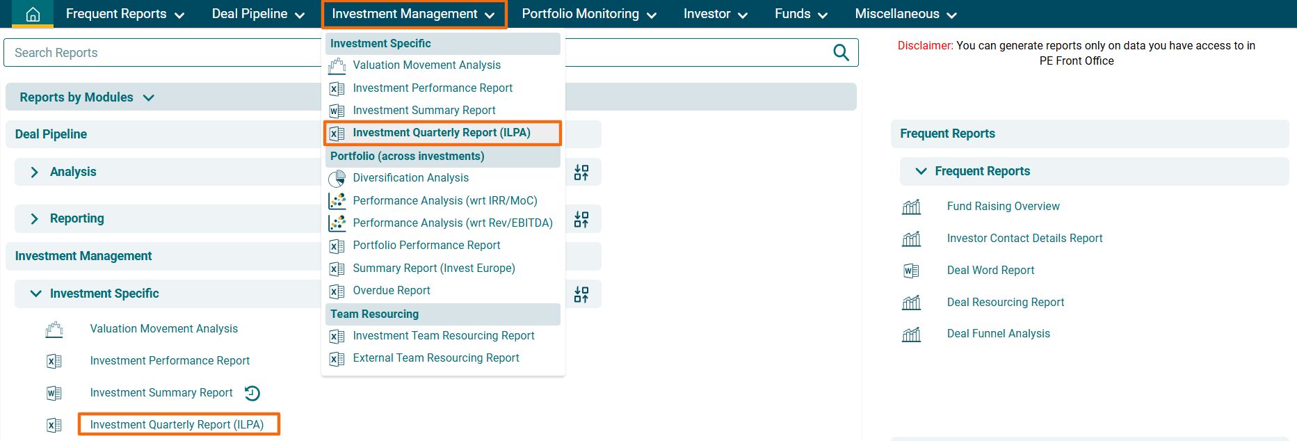Select Investment Quarterly Report (ILPA) in menu
Screen dimensions: 1297x441
(x=441, y=133)
